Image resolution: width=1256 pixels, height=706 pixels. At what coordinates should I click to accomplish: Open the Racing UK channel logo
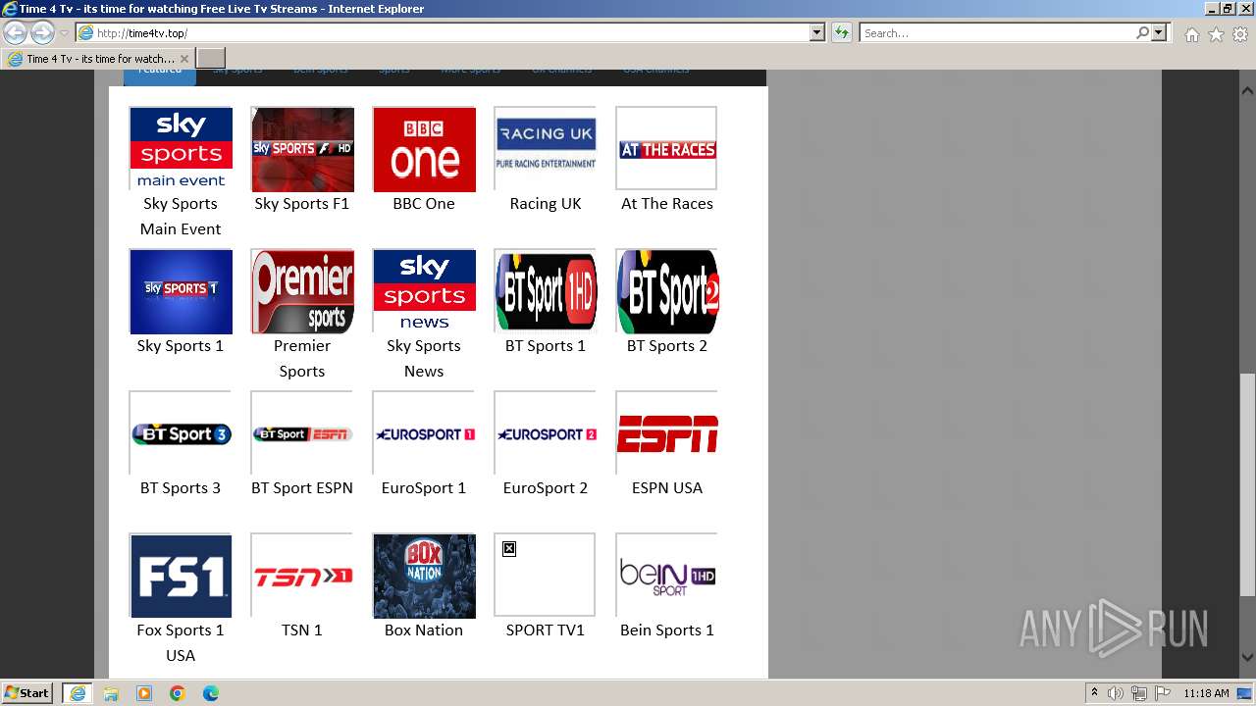[x=546, y=148]
